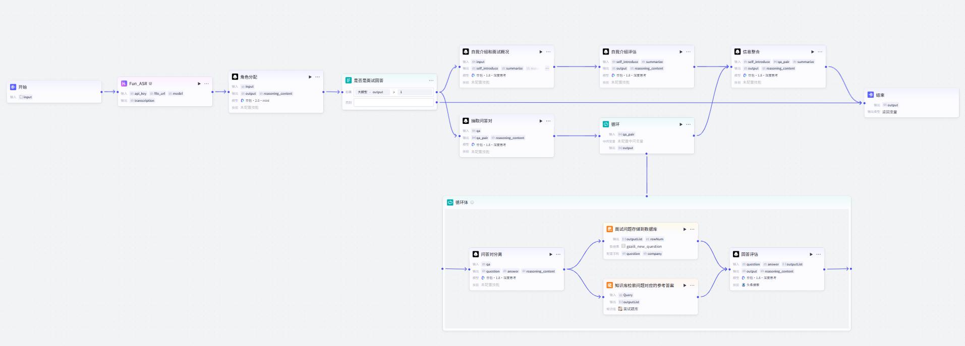Run the 角色分配 node with play button

(x=310, y=77)
